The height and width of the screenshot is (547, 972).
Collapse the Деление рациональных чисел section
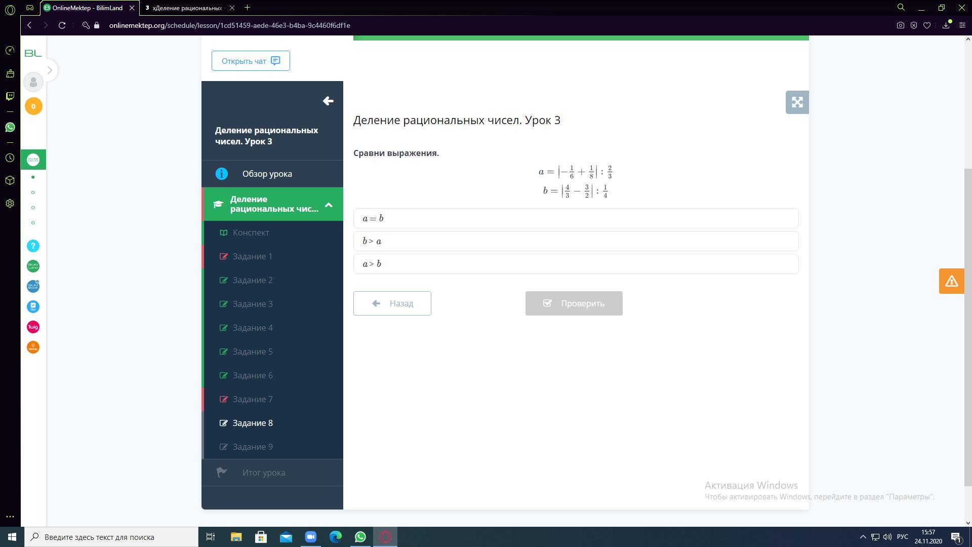[329, 205]
